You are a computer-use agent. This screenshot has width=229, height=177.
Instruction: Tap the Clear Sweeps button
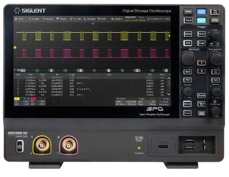click(x=215, y=21)
